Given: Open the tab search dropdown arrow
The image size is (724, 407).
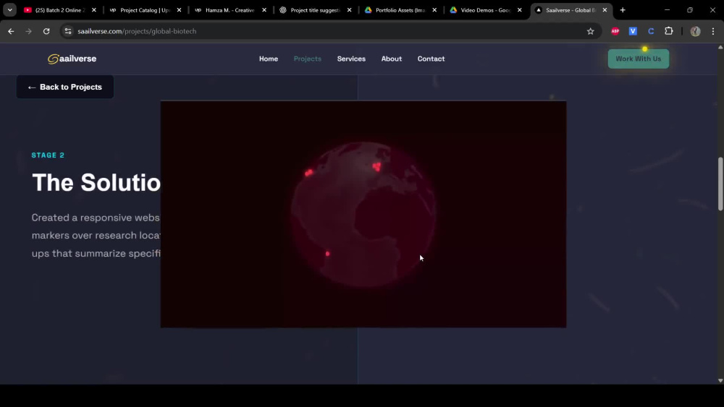Looking at the screenshot, I should 9,9.
